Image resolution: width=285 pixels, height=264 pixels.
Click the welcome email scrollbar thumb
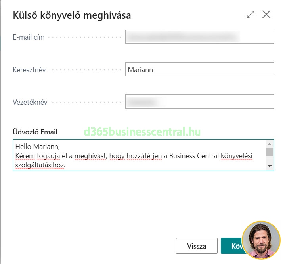(270, 152)
